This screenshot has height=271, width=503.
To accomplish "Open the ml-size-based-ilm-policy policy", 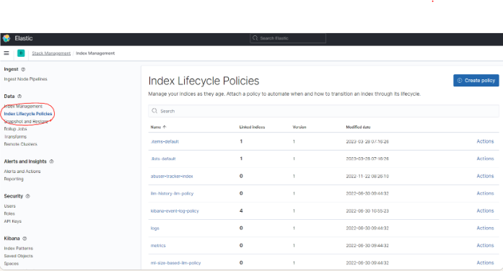I will [175, 262].
